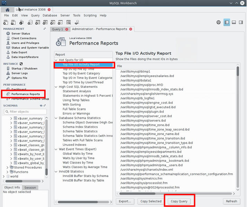Focus the Filter objects search field
Screen dimensions: 247x207
25,112
